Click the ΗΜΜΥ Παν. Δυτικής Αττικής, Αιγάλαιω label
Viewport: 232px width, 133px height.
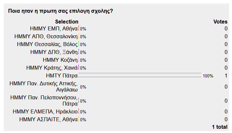tap(43, 87)
